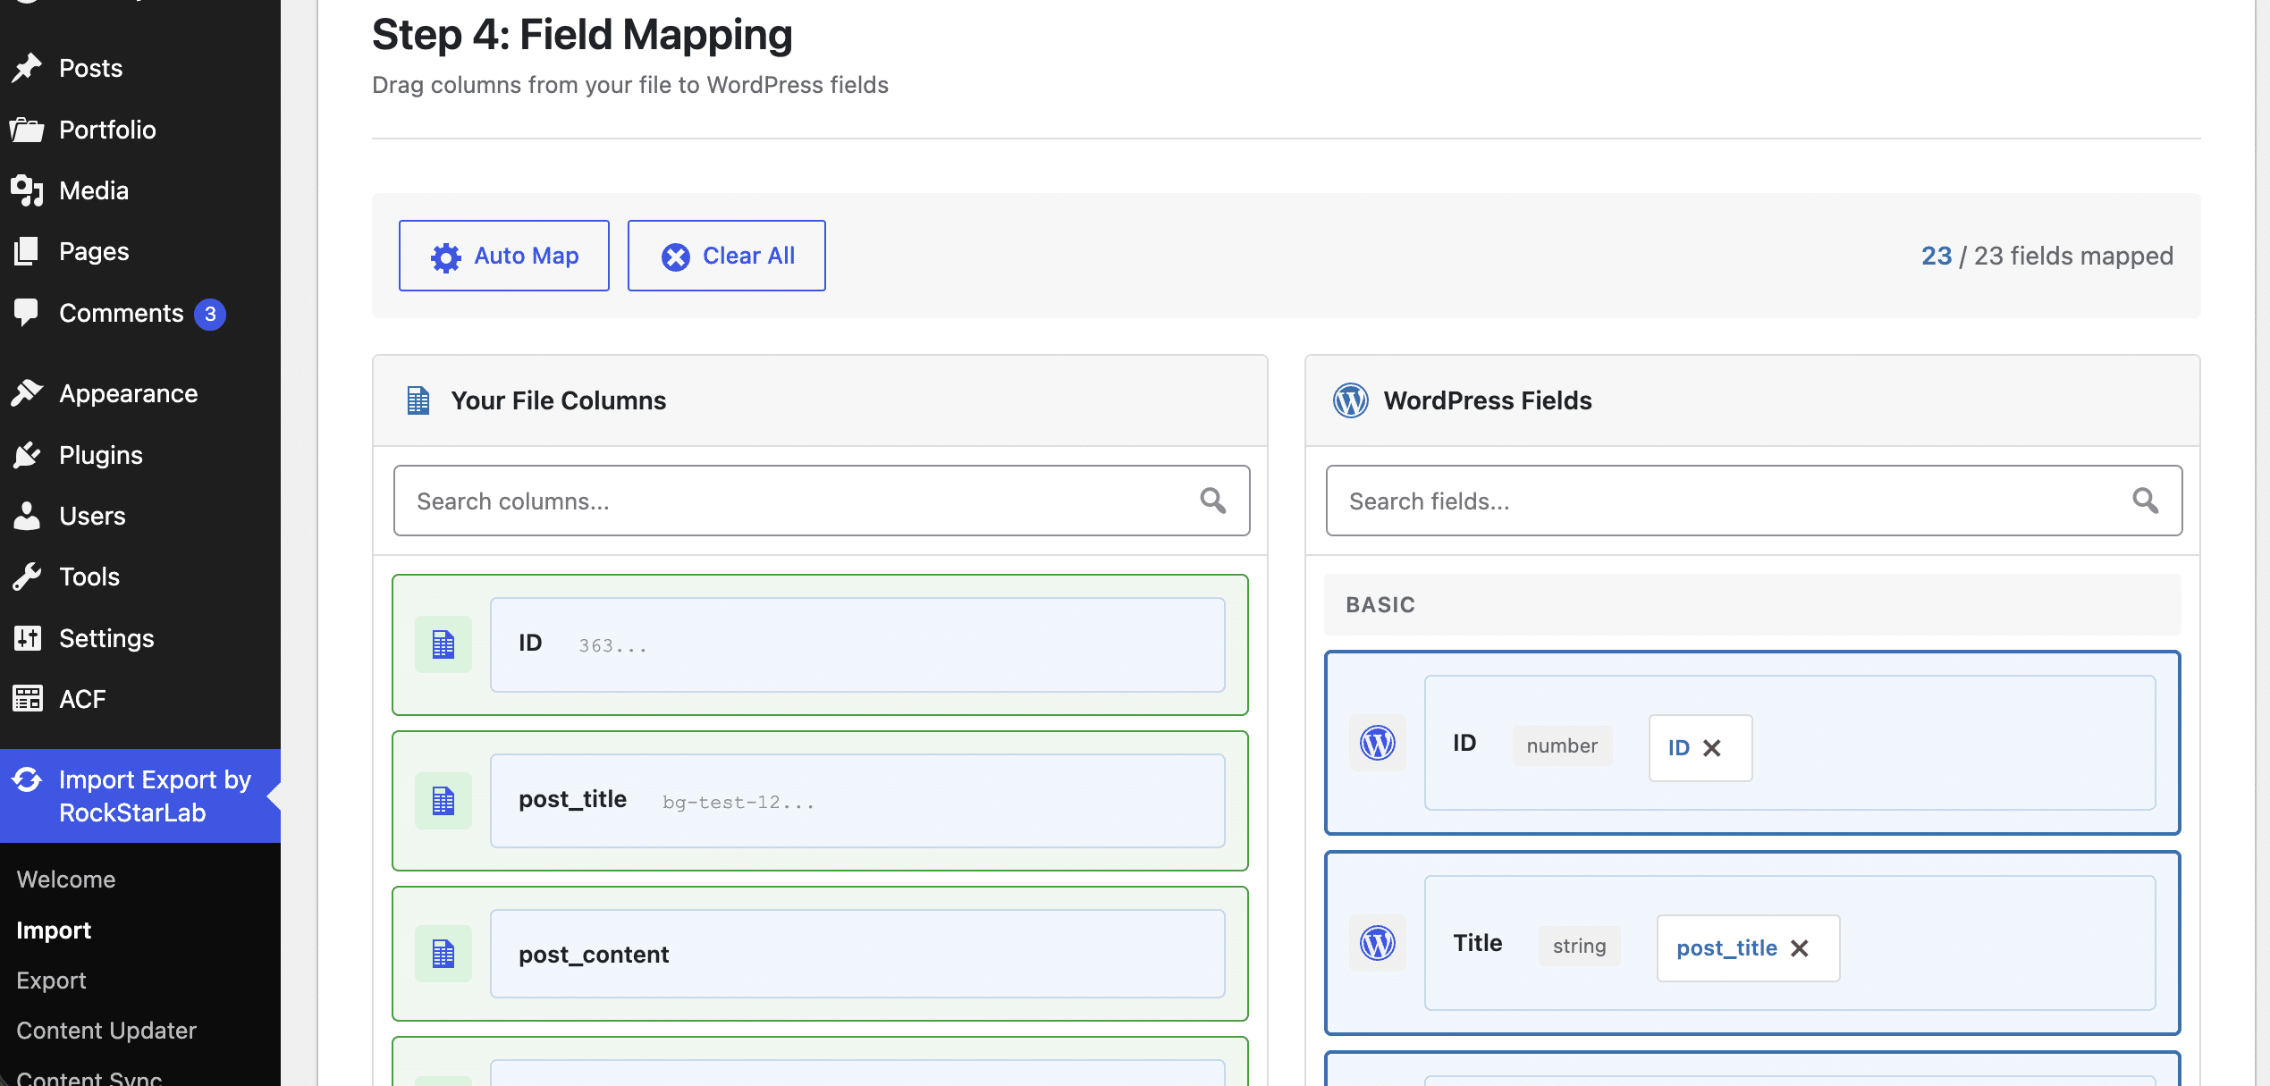
Task: Click the Media icon in sidebar
Action: click(27, 190)
